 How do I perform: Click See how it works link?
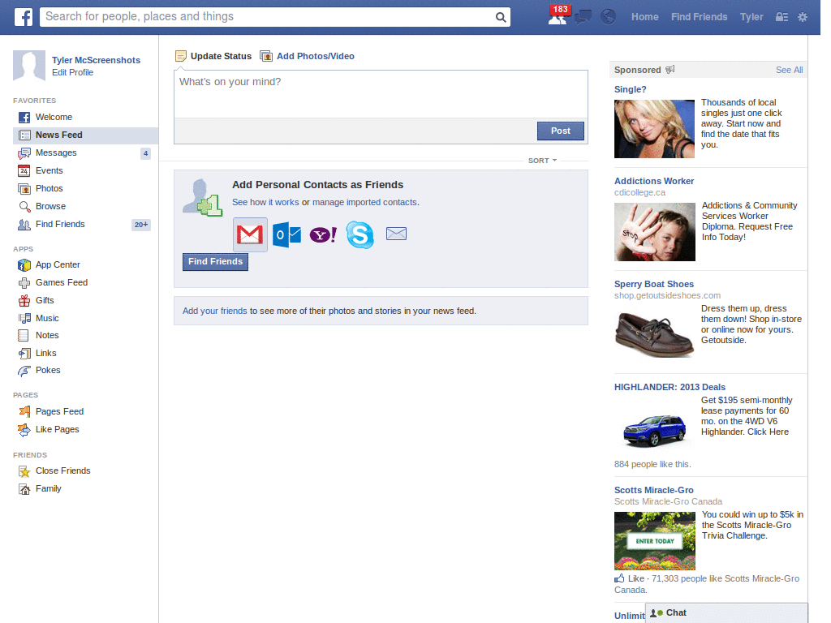tap(265, 202)
